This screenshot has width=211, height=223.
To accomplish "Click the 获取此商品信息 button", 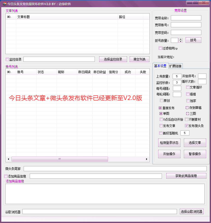I will 186,176.
